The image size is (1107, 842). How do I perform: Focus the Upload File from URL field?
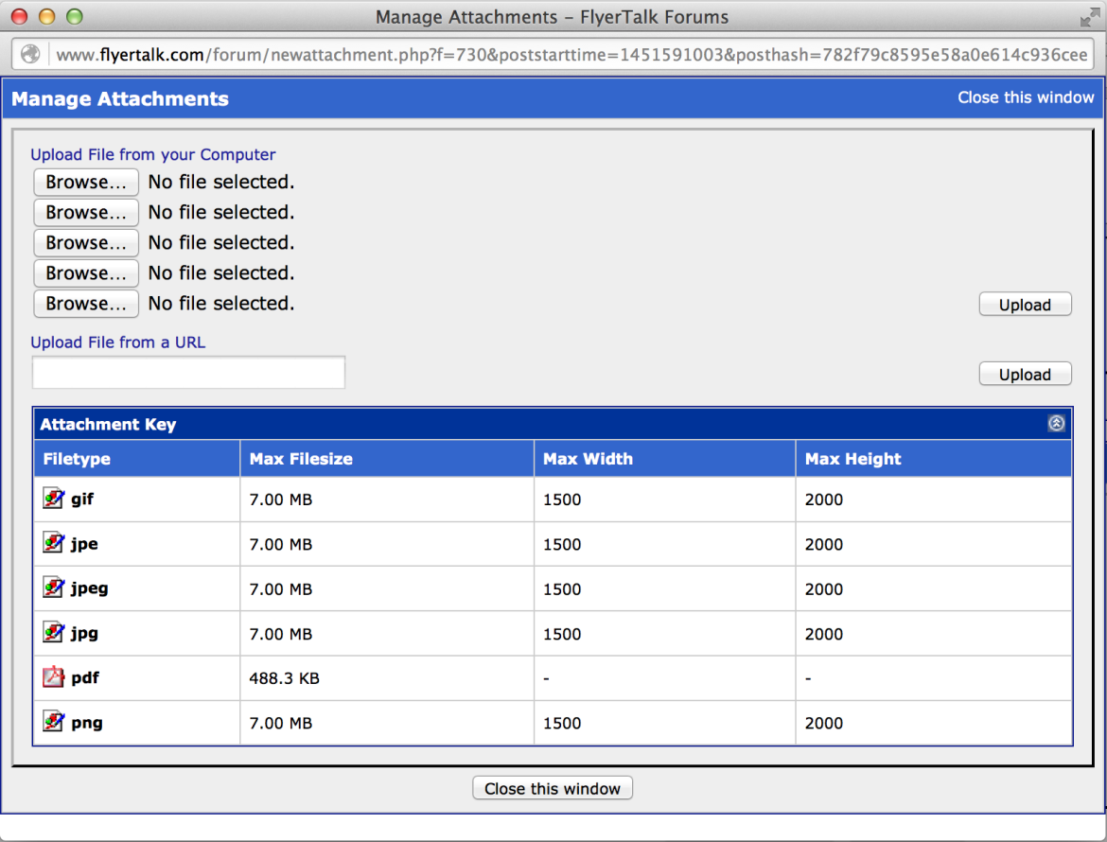(188, 373)
